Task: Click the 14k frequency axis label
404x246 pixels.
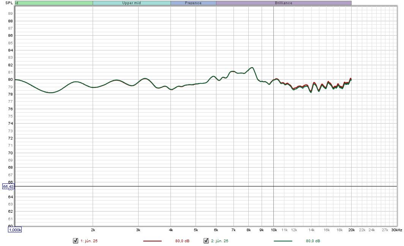Action: [x=311, y=230]
